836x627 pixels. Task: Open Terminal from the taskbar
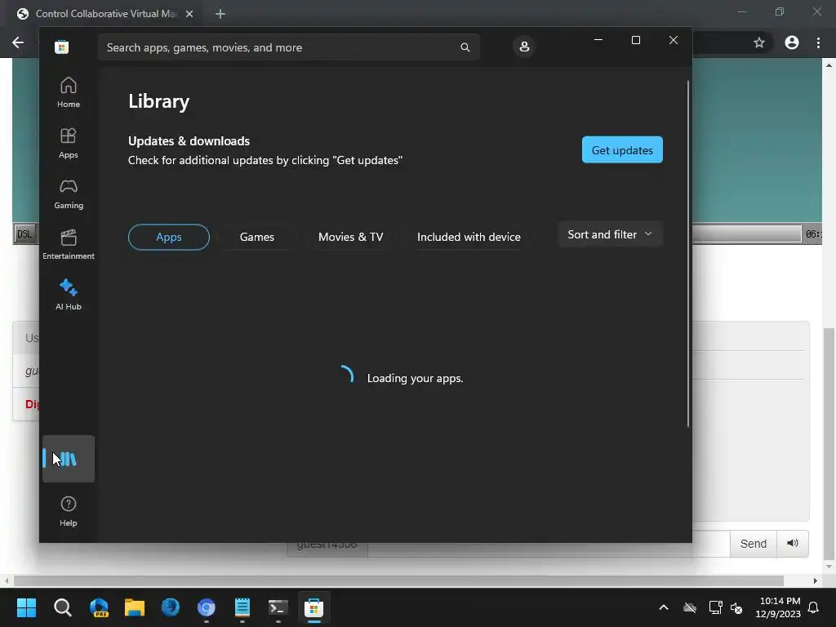(278, 607)
